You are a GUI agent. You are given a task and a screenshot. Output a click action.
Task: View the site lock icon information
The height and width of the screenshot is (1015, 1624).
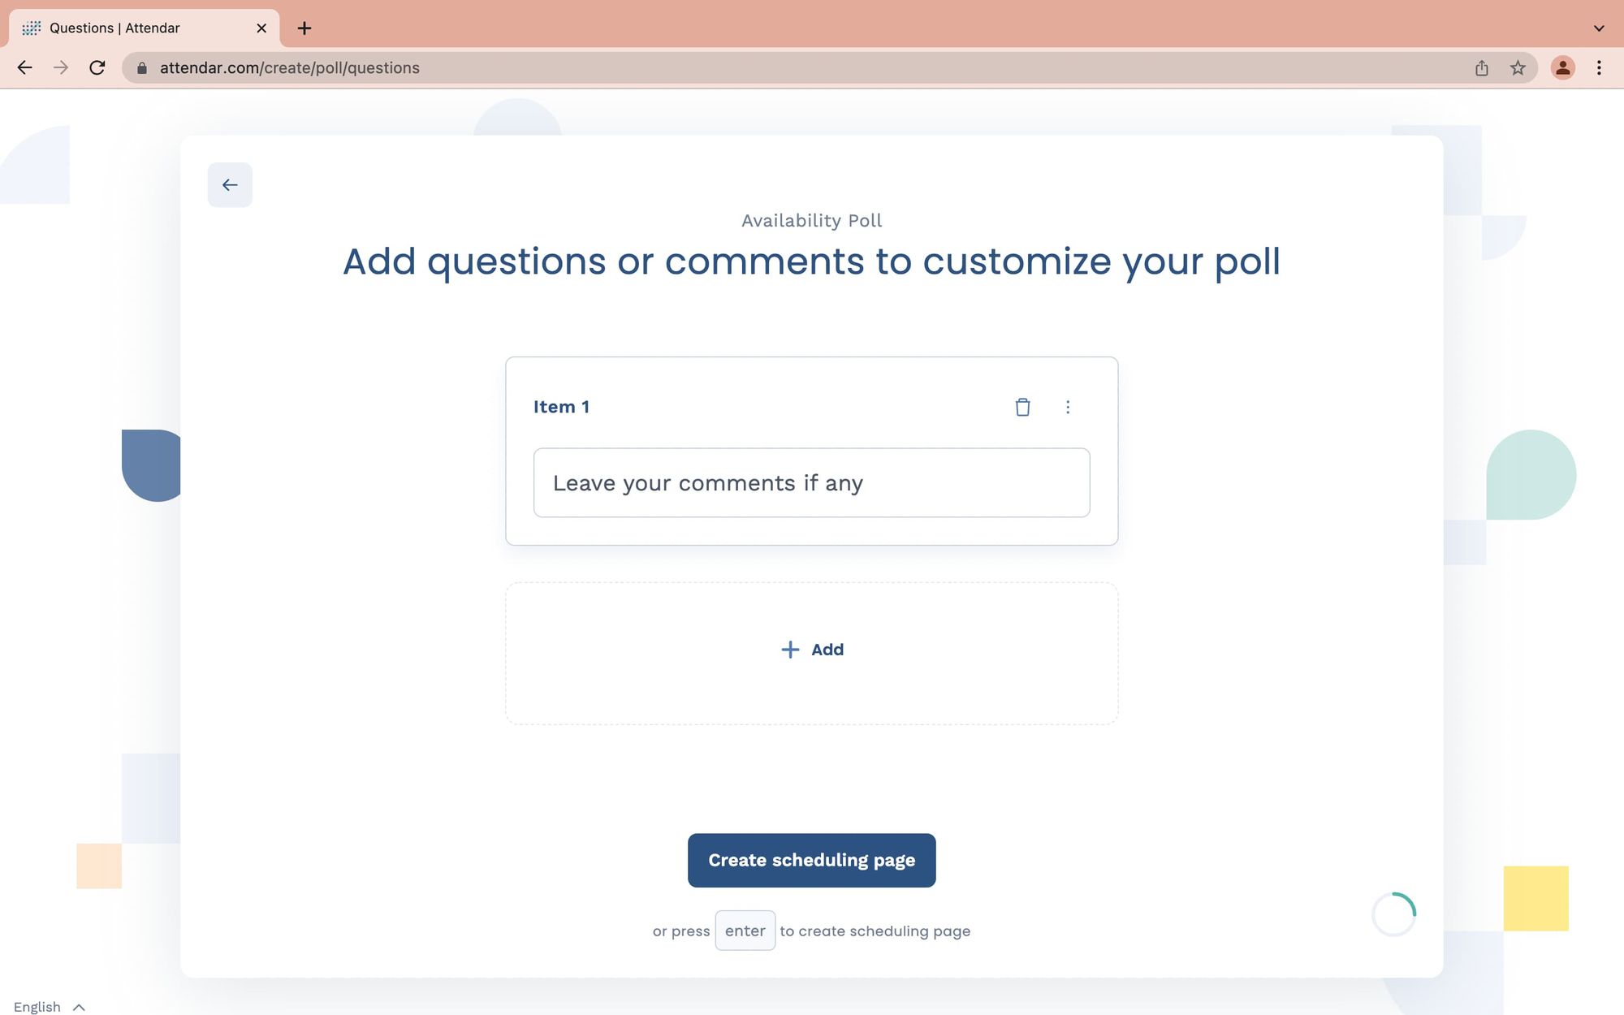[x=142, y=68]
